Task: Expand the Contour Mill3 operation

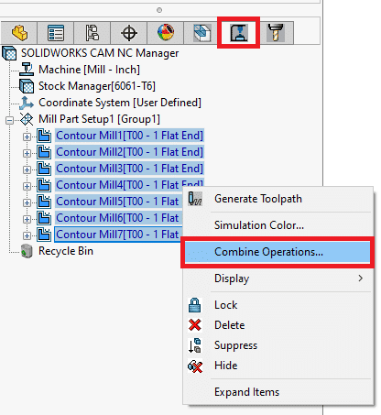Action: (x=27, y=169)
